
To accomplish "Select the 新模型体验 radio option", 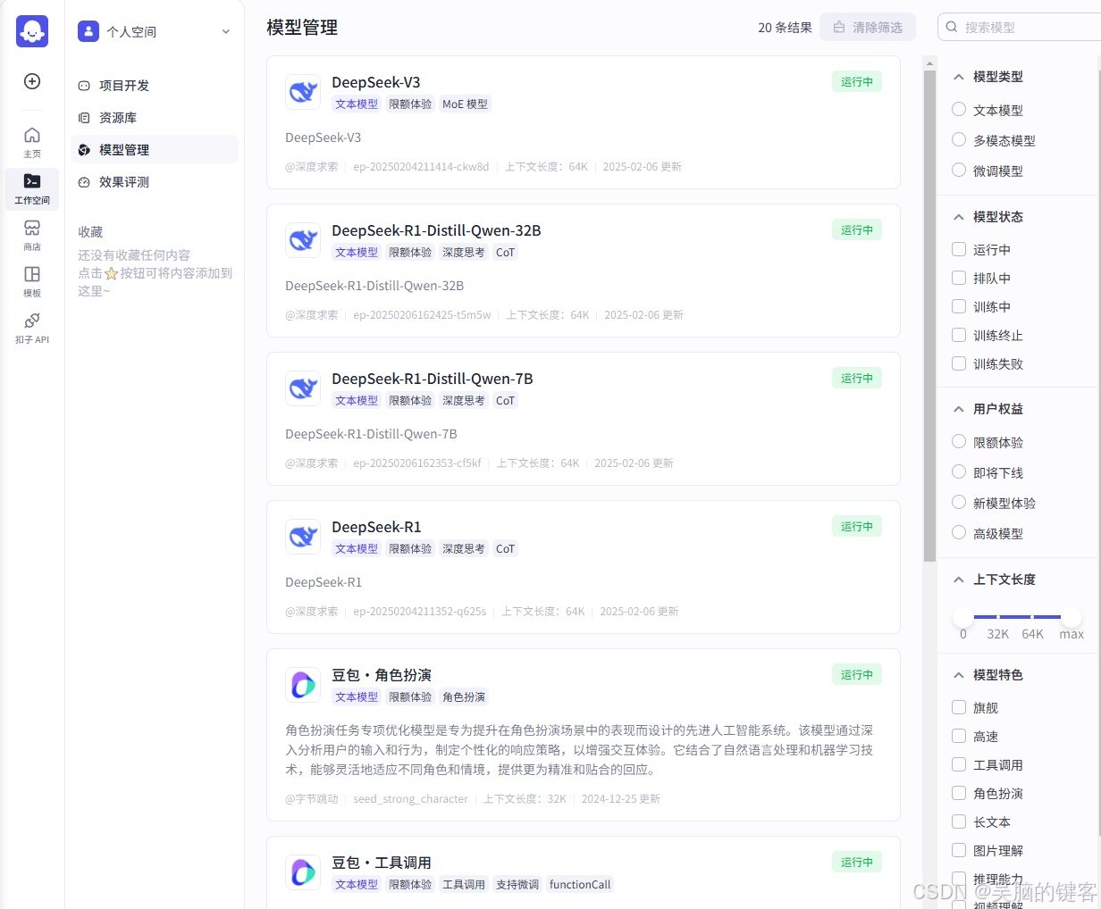I will coord(959,502).
